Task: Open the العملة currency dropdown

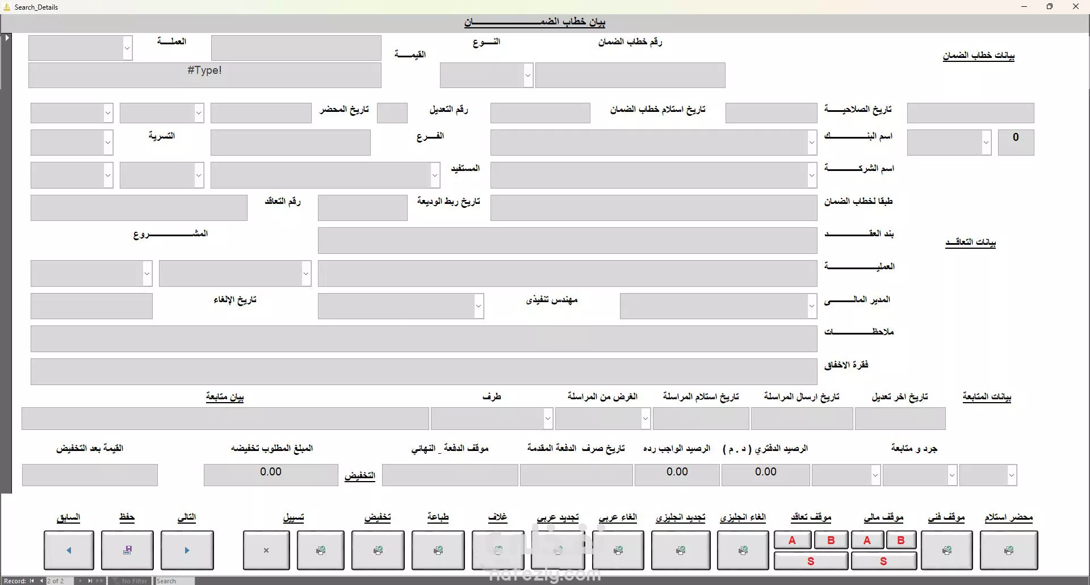Action: pyautogui.click(x=127, y=48)
